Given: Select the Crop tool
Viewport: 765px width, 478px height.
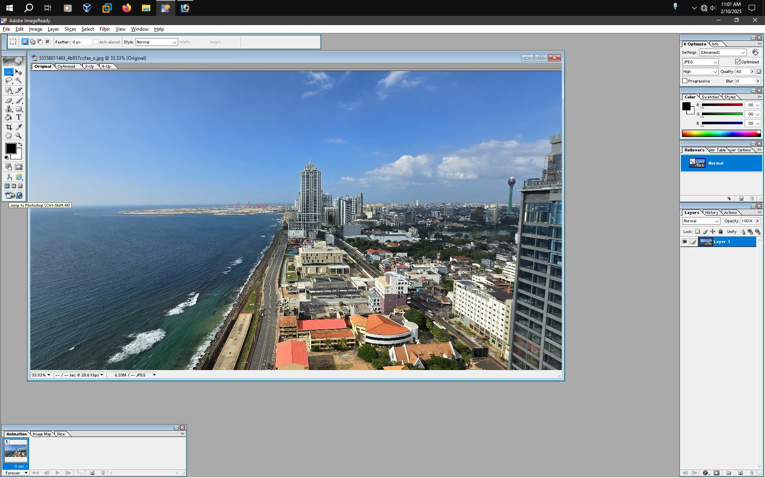Looking at the screenshot, I should 9,127.
